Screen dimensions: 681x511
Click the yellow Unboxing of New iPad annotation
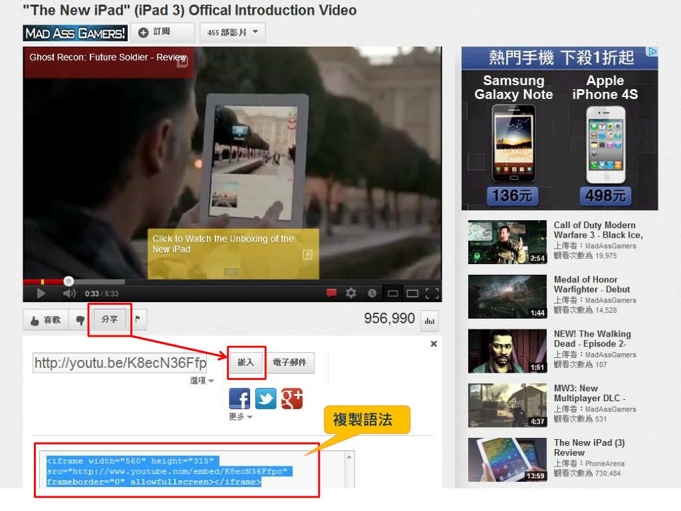tap(233, 254)
